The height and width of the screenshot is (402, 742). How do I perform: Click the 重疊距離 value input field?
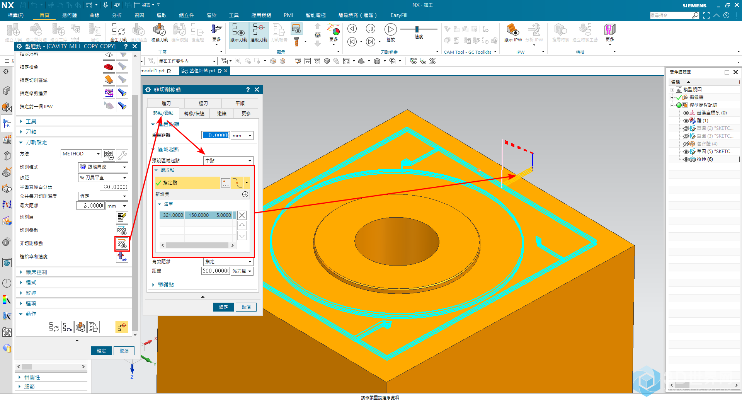pos(216,135)
